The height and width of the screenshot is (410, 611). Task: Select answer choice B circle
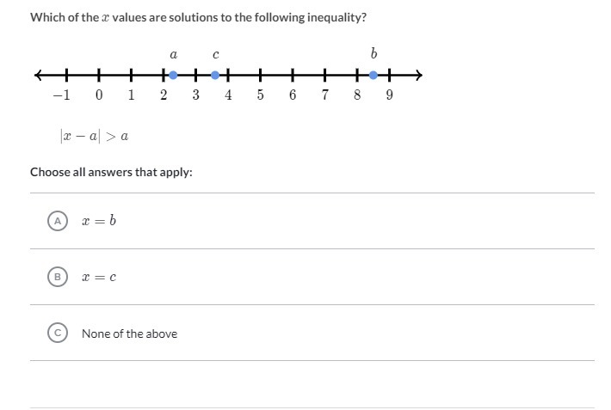point(58,277)
